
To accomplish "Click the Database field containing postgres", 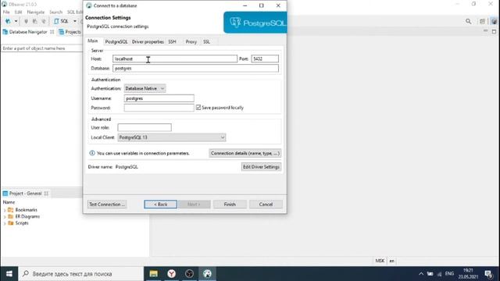I will tap(195, 68).
